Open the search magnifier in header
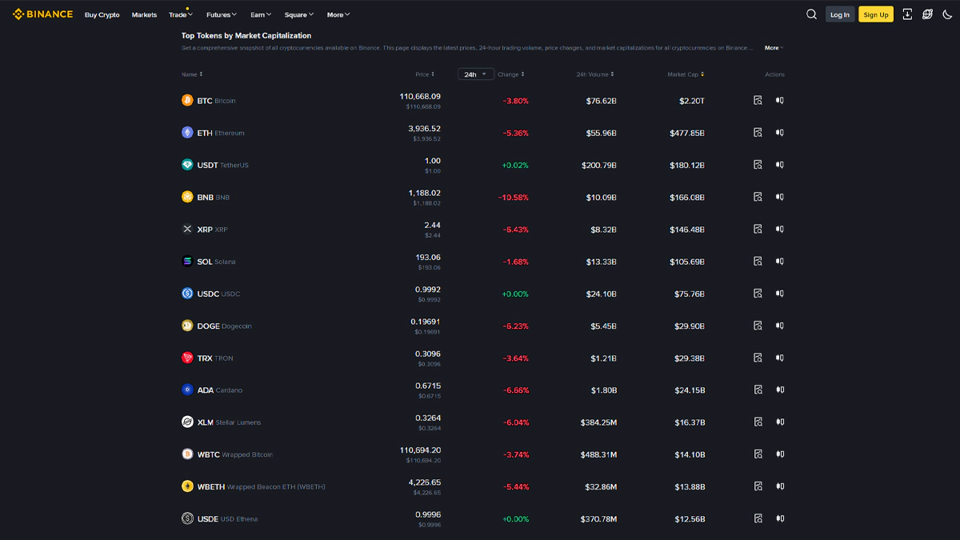This screenshot has width=960, height=540. coord(811,14)
